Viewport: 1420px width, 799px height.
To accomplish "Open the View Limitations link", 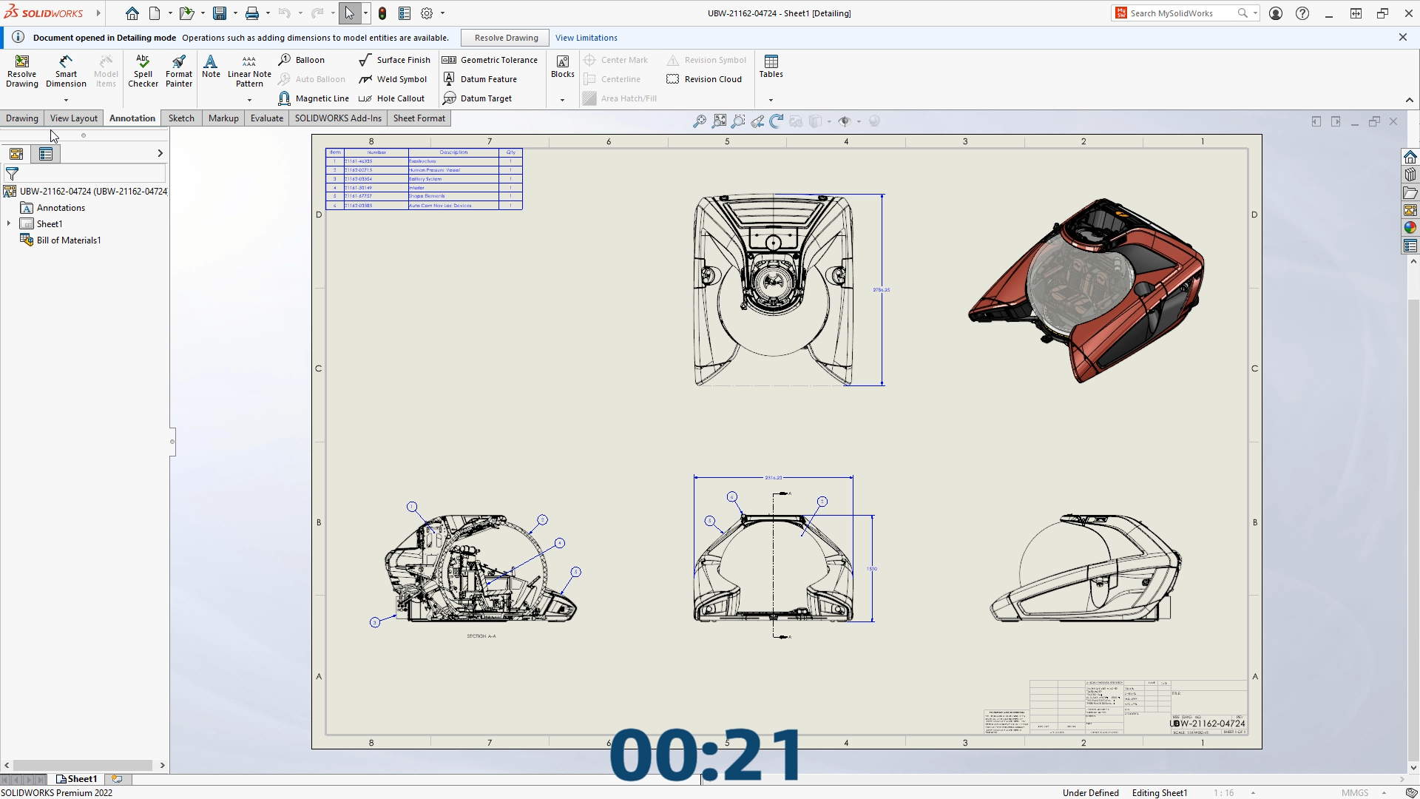I will [586, 38].
